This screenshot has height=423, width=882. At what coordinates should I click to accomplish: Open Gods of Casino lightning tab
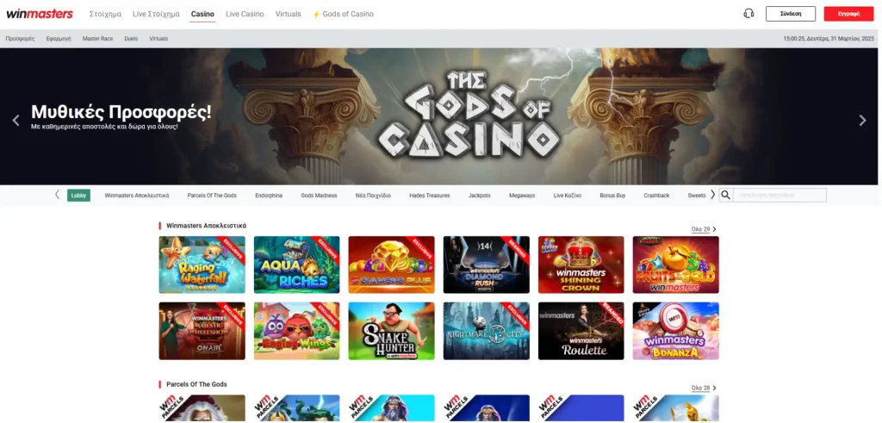343,14
